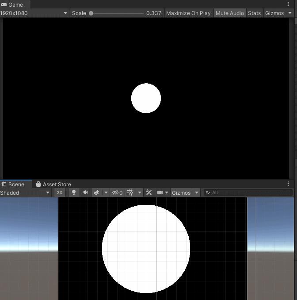Open the Scene view Gizmos dropdown arrow
Screen dimensions: 297x300
[197, 192]
